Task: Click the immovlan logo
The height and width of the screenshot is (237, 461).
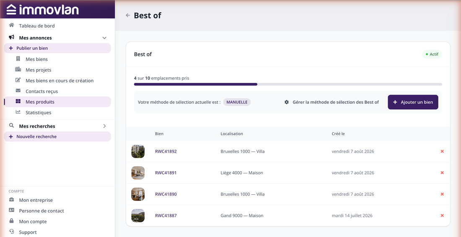Action: (43, 9)
